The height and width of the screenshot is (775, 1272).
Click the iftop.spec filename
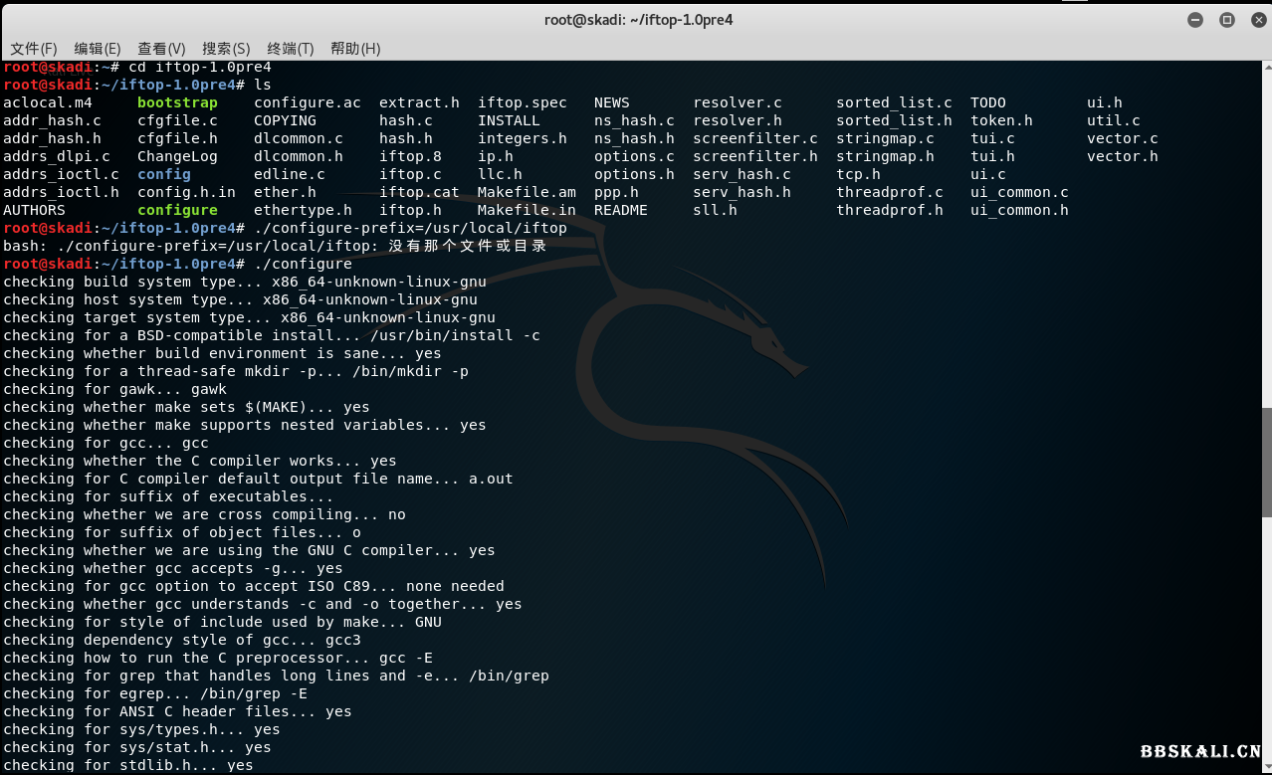523,101
